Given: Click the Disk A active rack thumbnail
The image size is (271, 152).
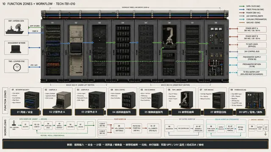Looking at the screenshot, I should tap(129, 100).
